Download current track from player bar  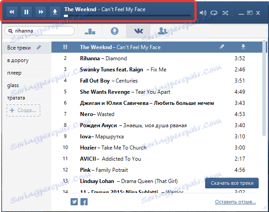point(55,12)
